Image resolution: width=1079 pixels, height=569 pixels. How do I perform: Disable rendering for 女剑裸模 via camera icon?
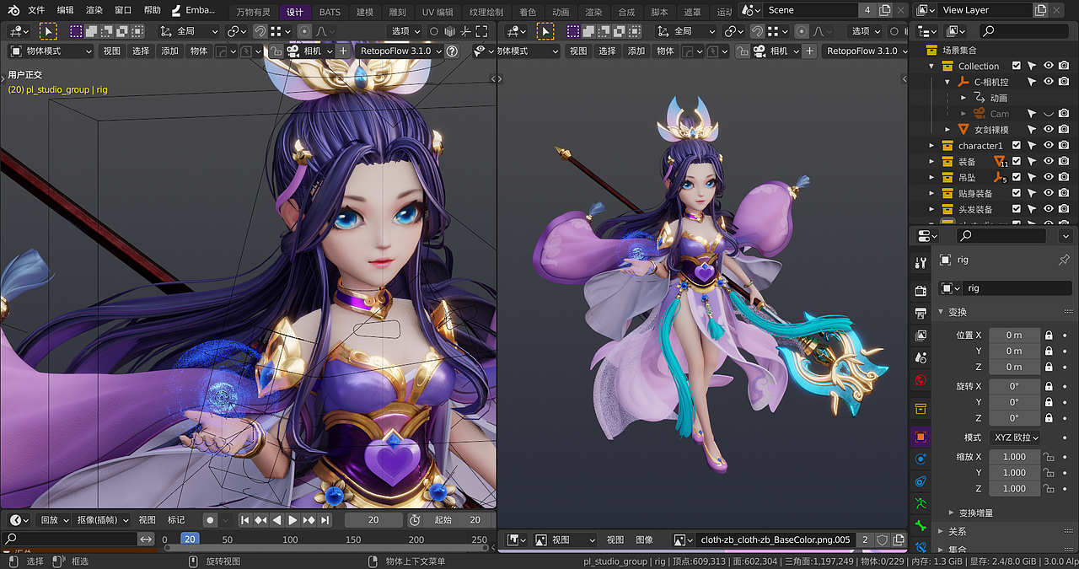(x=1064, y=129)
